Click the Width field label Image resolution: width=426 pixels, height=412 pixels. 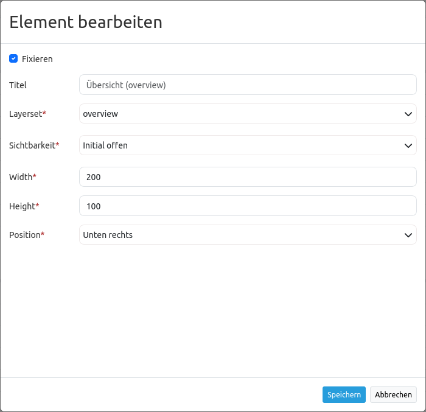click(x=22, y=177)
